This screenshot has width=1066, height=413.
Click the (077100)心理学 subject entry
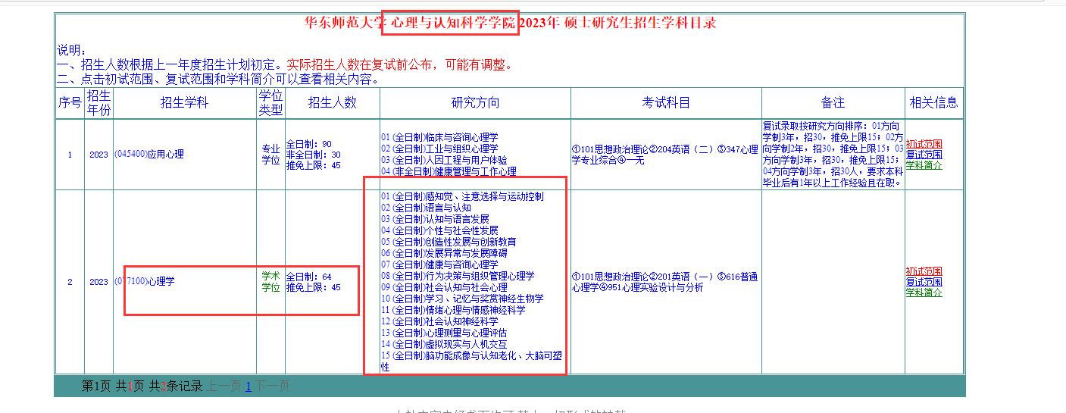click(145, 282)
